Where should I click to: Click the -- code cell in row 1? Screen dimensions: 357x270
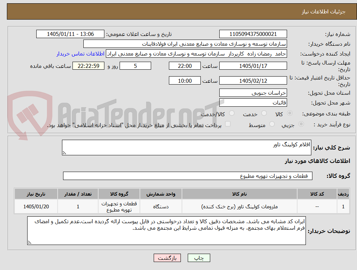coord(317,206)
